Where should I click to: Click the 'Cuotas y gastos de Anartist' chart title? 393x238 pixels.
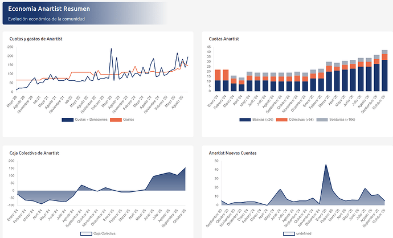pyautogui.click(x=35, y=39)
